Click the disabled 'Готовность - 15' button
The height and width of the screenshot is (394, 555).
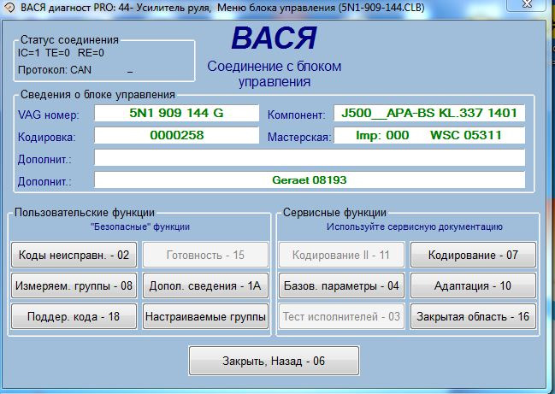[205, 255]
